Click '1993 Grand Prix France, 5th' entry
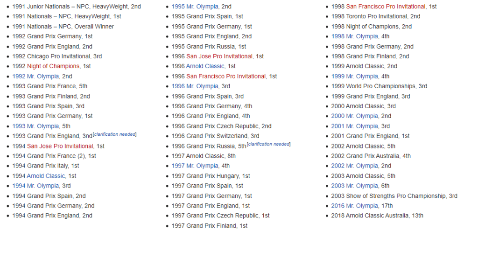This screenshot has height=258, width=478. coord(49,86)
